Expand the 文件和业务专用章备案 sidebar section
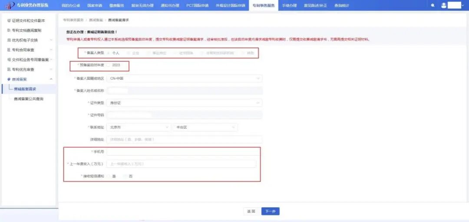 tap(30, 60)
